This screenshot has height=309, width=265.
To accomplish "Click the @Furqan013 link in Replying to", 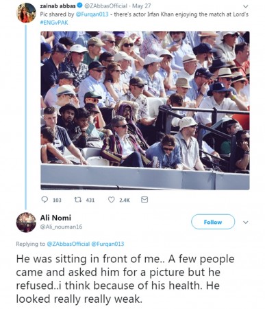I will 108,244.
